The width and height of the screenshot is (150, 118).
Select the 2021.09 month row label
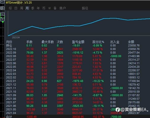(11, 95)
